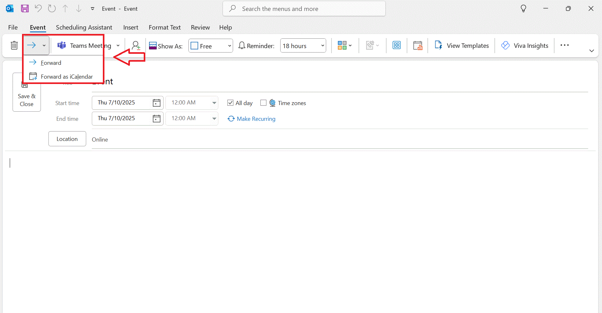Select Forward as iCalendar from the menu
This screenshot has height=313, width=602.
point(67,76)
